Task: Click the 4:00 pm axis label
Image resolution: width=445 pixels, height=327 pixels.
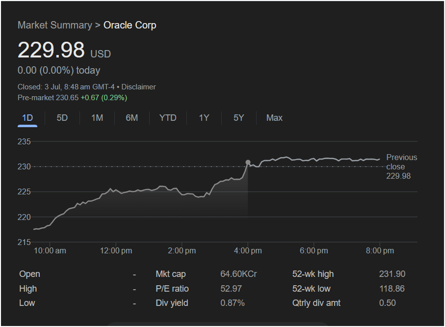Action: 248,250
